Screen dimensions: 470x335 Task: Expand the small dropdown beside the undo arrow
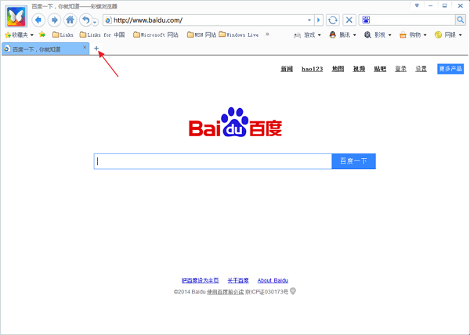95,22
